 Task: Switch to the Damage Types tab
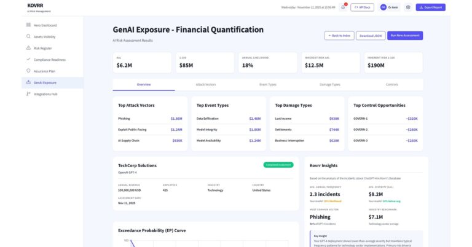tap(329, 85)
